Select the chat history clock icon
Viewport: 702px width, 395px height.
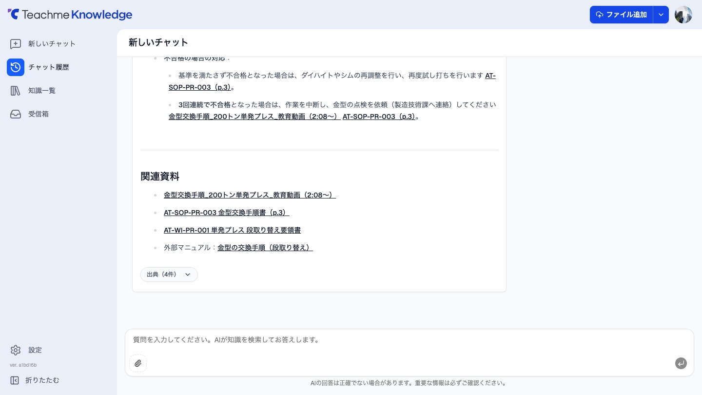(x=16, y=67)
